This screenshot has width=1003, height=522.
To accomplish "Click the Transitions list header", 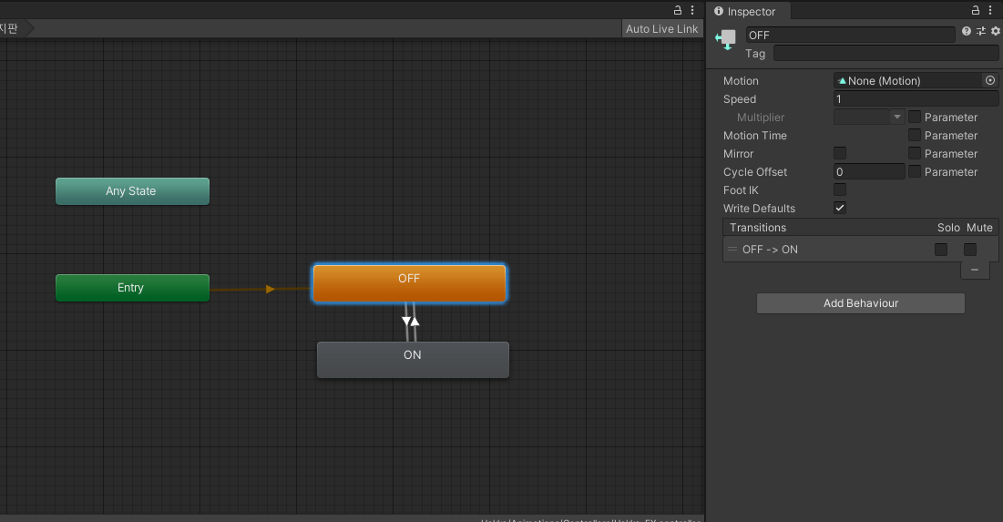I will click(860, 228).
